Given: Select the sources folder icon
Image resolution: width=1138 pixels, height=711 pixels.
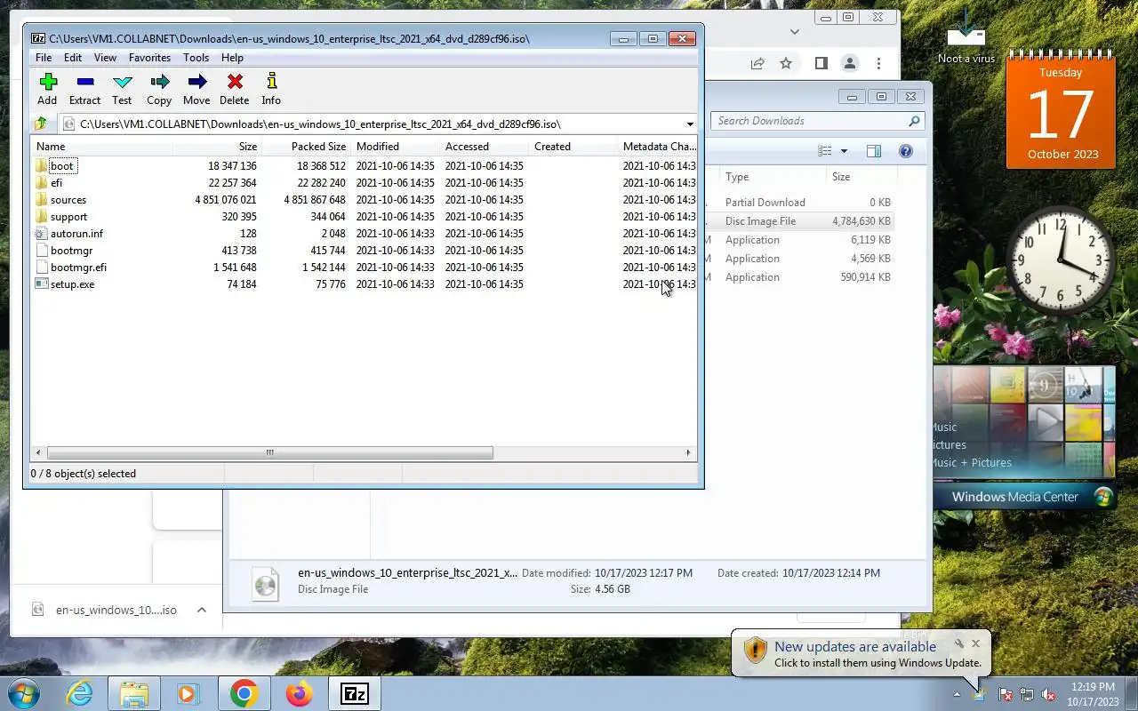Looking at the screenshot, I should pyautogui.click(x=41, y=200).
